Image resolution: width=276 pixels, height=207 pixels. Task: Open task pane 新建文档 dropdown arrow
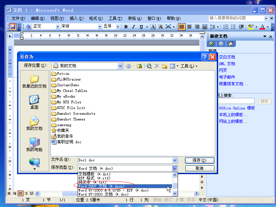tap(265, 36)
